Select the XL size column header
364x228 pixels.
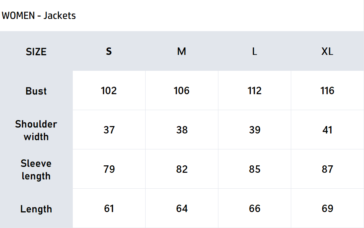pyautogui.click(x=327, y=52)
